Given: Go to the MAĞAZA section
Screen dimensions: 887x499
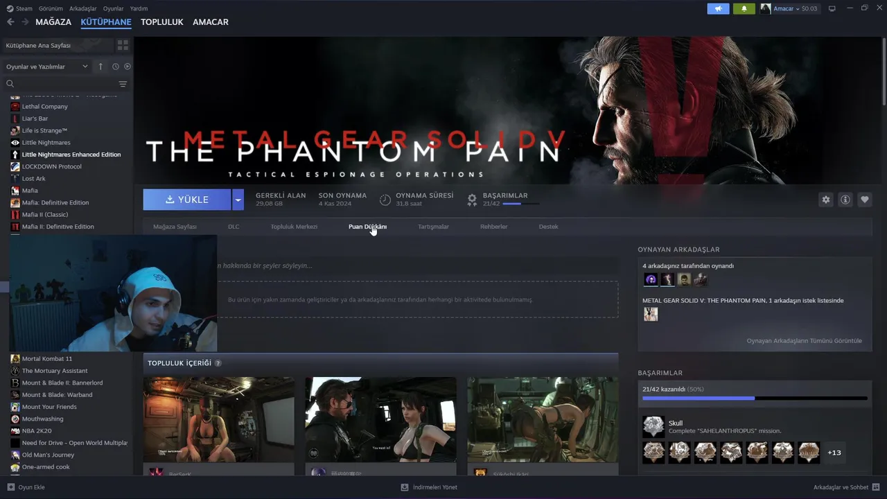Looking at the screenshot, I should tap(53, 22).
